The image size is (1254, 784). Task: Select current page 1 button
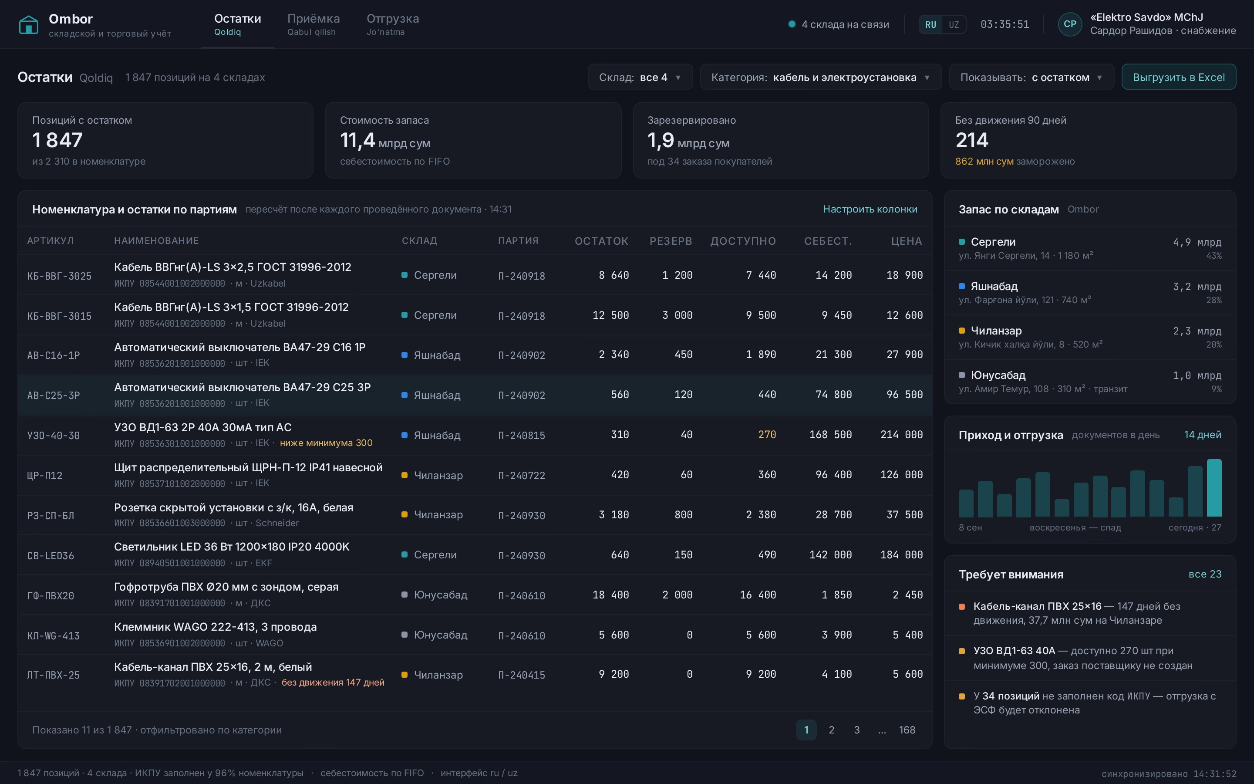[806, 730]
